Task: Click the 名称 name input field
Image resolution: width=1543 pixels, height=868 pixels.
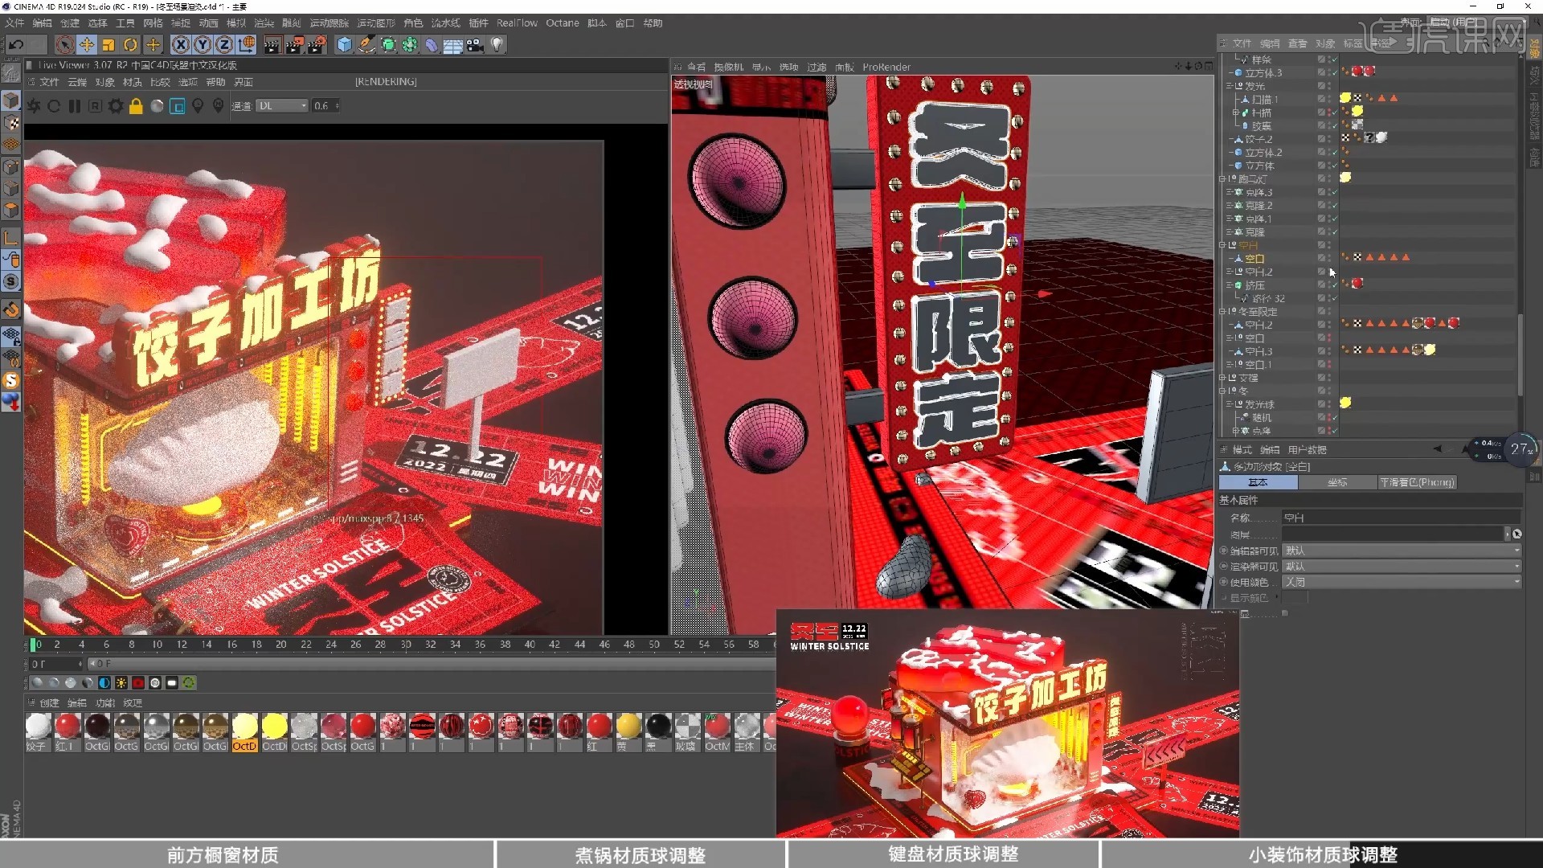Action: 1402,518
